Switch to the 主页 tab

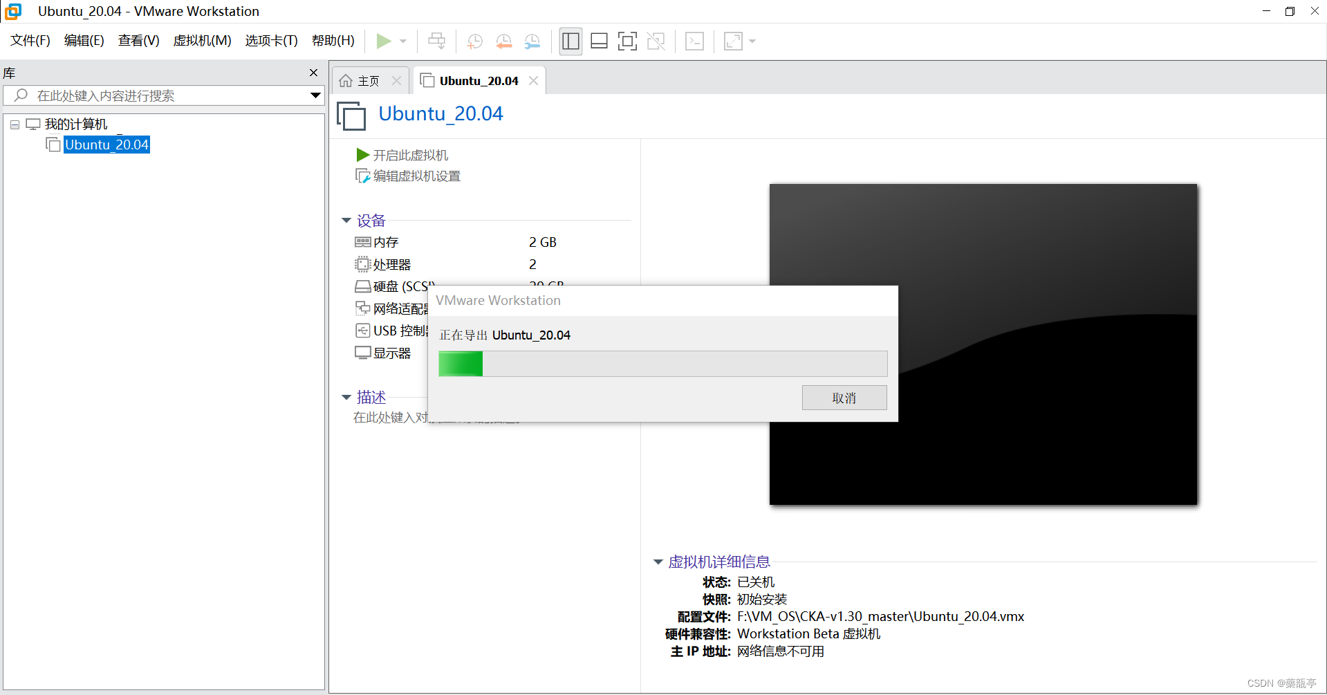(368, 80)
